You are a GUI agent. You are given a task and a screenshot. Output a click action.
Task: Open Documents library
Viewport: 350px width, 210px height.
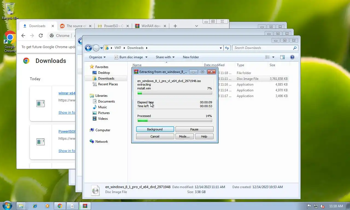tap(106, 101)
